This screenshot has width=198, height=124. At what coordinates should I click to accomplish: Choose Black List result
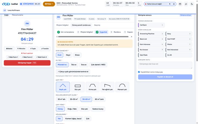(152, 39)
